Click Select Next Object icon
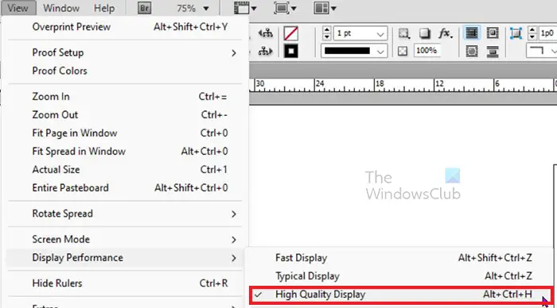Screen dimensions: 557x308 pos(265,51)
